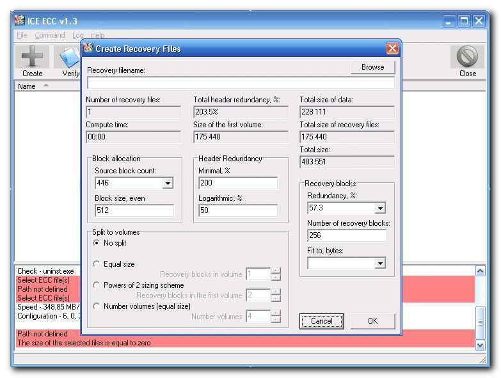501x378 pixels.
Task: Select Number volumes (equal size) option
Action: point(96,306)
